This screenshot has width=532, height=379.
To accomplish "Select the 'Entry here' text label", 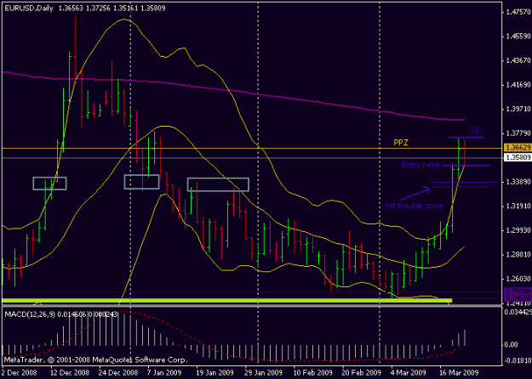I will (420, 165).
